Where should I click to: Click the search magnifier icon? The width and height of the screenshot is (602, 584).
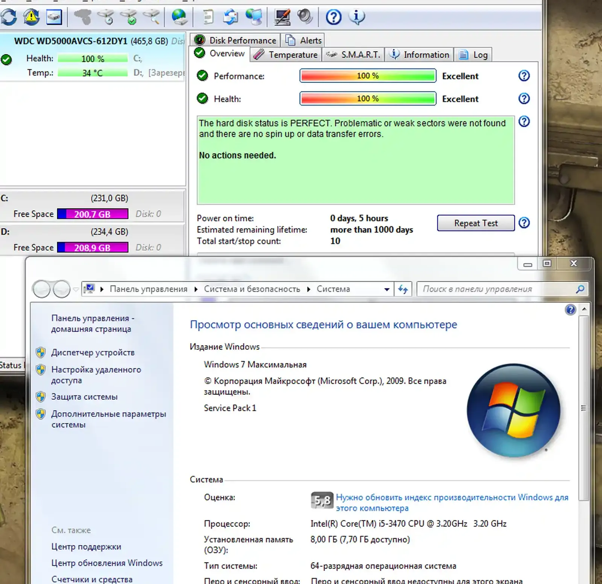click(x=580, y=289)
